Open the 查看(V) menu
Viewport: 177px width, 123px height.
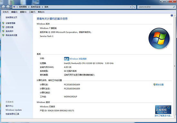(x=23, y=12)
